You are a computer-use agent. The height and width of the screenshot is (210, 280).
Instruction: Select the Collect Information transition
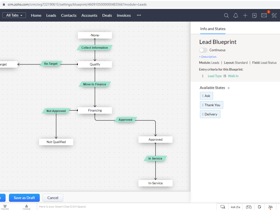(x=95, y=48)
